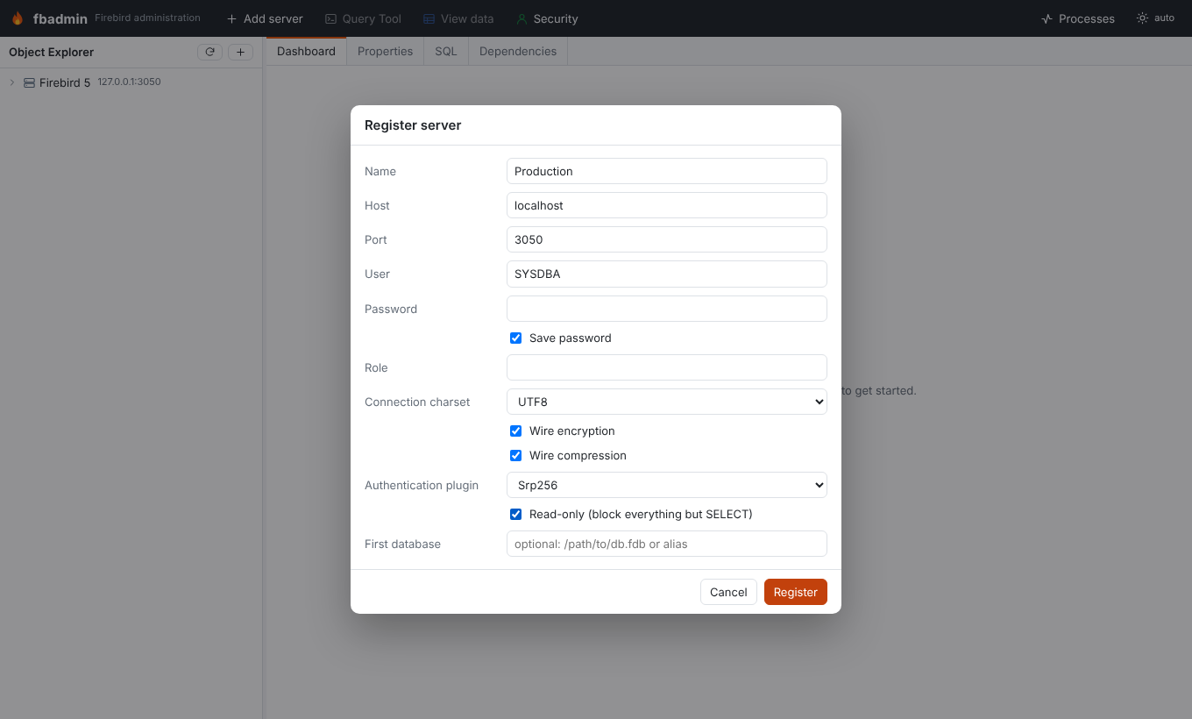Click the Firebird 5 server icon
The image size is (1192, 719).
tap(29, 82)
